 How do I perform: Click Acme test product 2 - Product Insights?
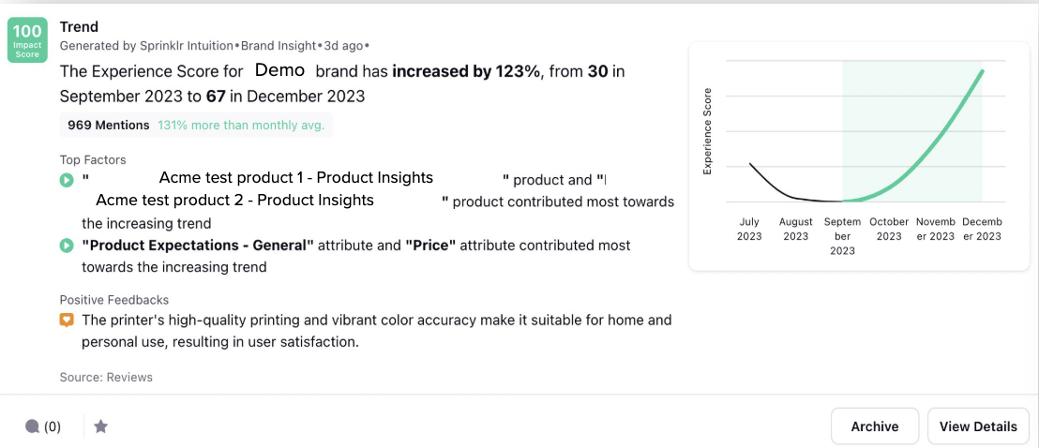[234, 200]
